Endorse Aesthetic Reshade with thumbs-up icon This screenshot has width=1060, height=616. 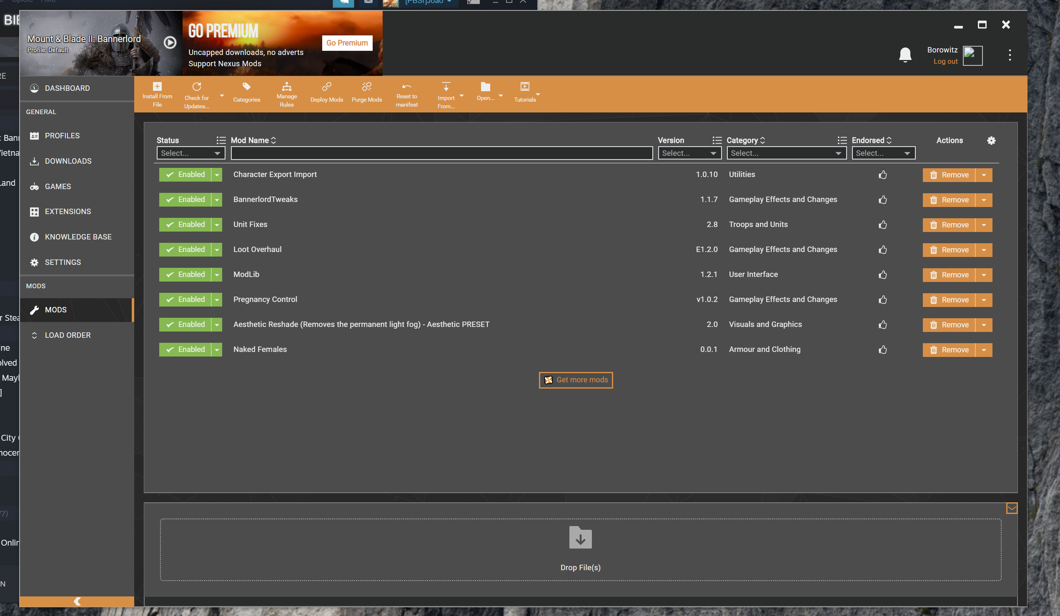pyautogui.click(x=882, y=325)
